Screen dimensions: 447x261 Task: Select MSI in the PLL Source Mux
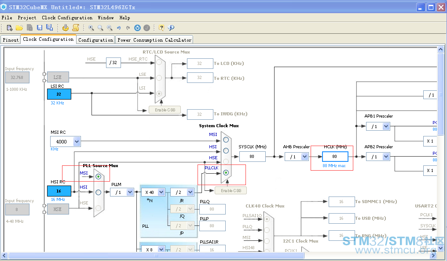(x=99, y=176)
